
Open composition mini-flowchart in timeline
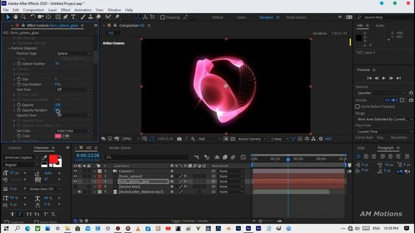click(196, 157)
